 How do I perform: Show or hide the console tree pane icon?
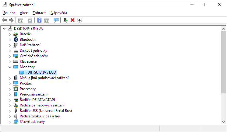21,20
